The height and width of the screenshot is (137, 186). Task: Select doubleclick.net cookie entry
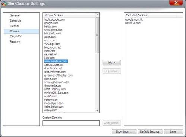click(x=53, y=68)
